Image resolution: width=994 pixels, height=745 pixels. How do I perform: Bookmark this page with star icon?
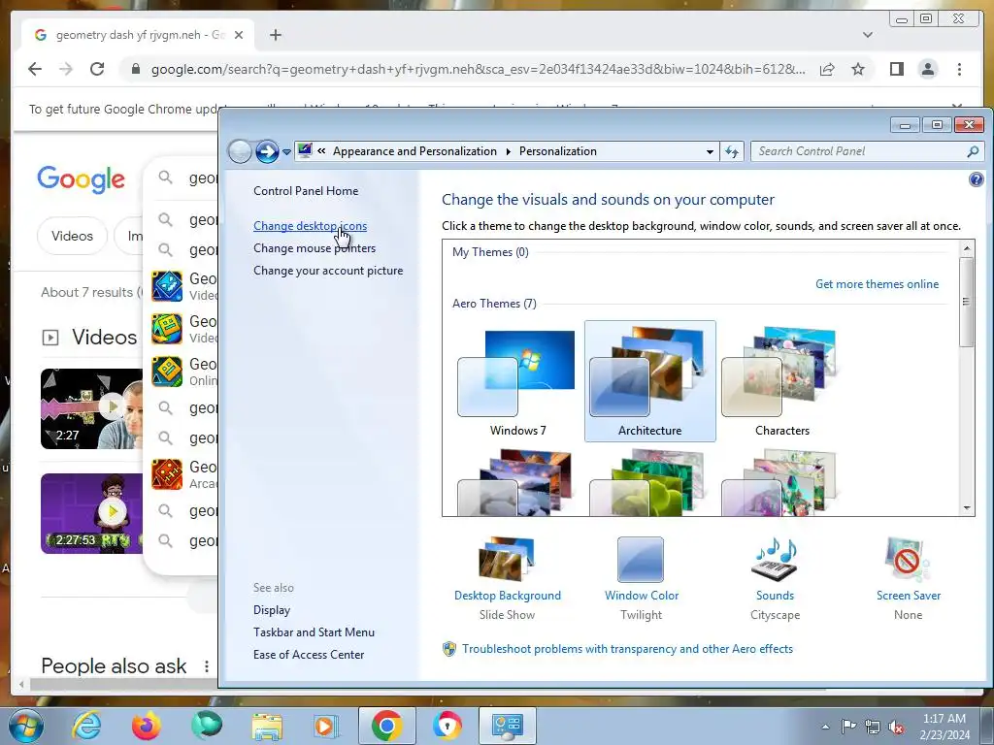[x=858, y=69]
